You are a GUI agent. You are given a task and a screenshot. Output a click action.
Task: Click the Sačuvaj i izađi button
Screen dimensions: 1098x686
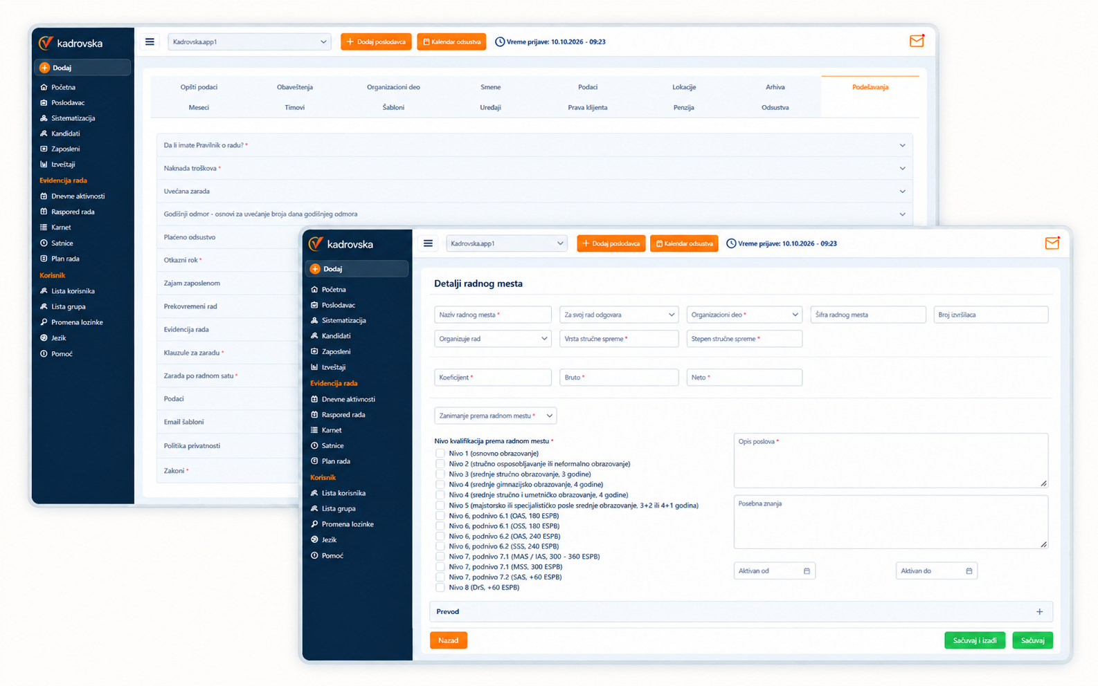pyautogui.click(x=975, y=640)
